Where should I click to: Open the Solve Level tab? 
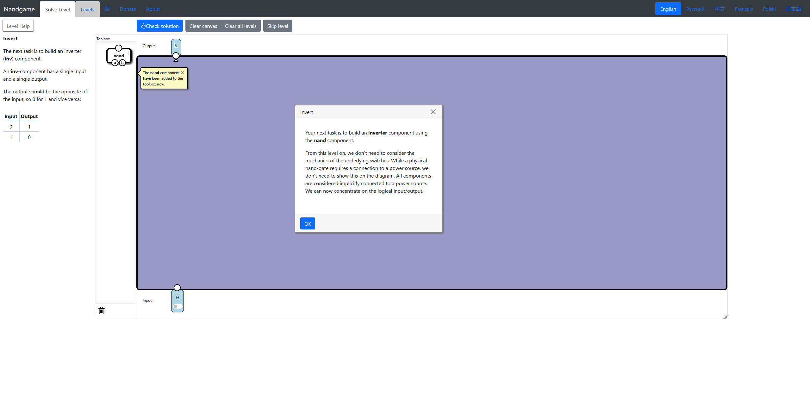pos(57,9)
